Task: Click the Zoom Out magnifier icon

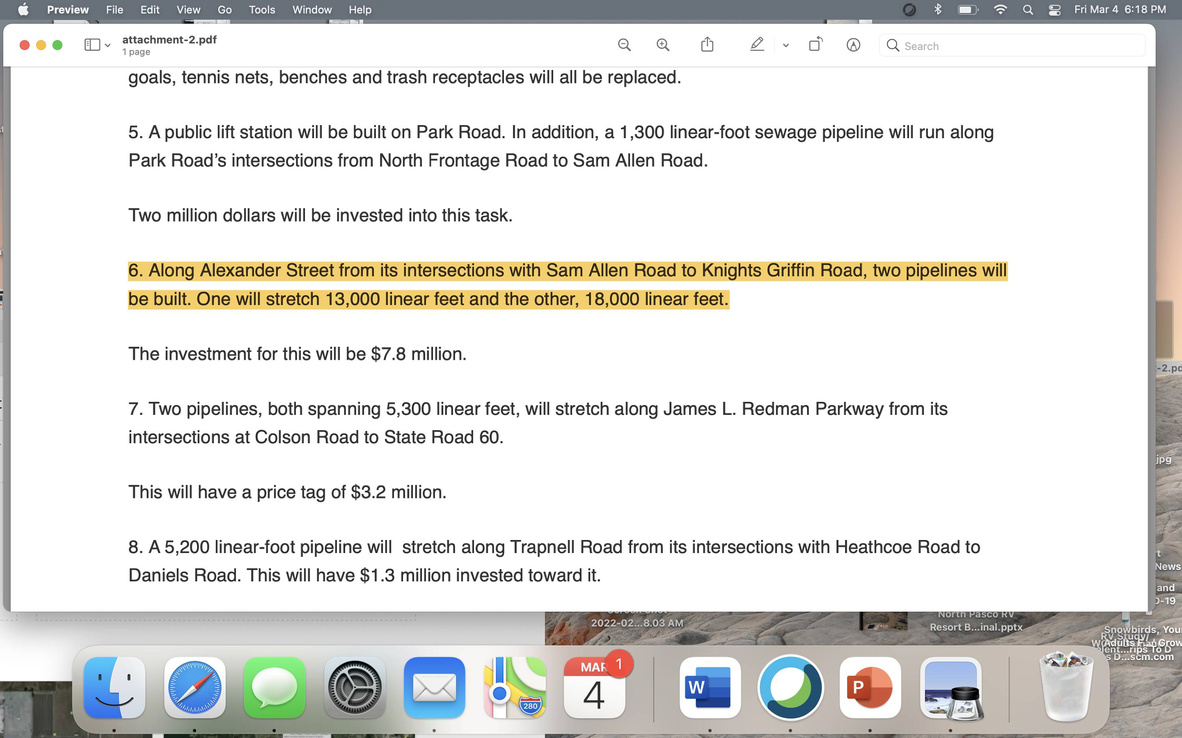Action: [624, 45]
